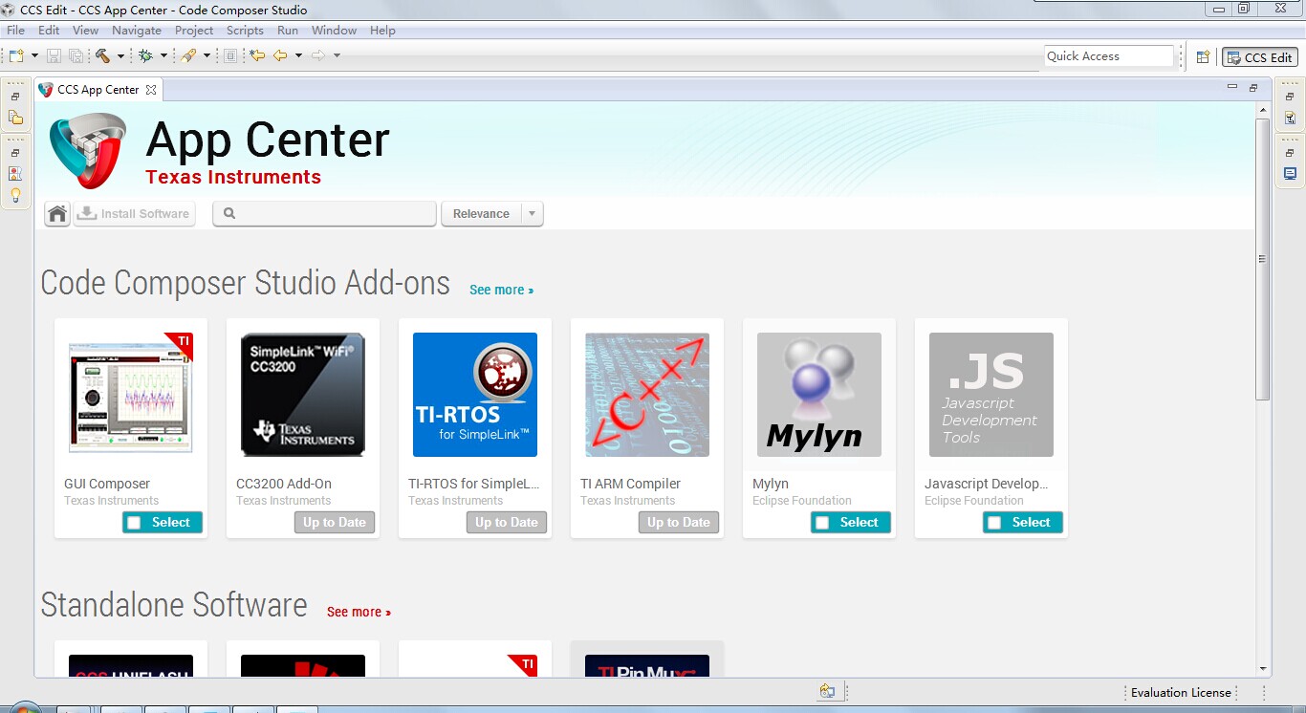Tick the Select checkbox for Mylyn
This screenshot has height=713, width=1306.
click(x=822, y=523)
